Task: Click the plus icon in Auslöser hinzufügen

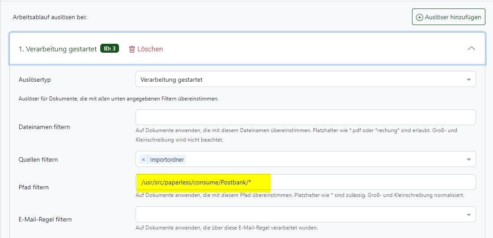Action: [419, 17]
